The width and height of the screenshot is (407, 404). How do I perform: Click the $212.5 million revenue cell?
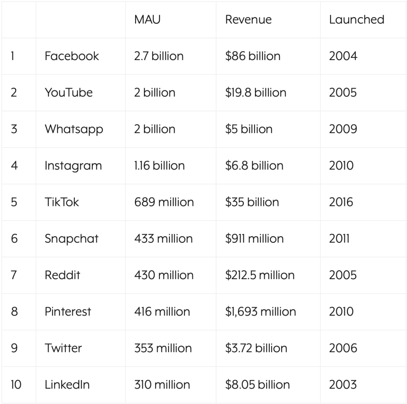260,275
